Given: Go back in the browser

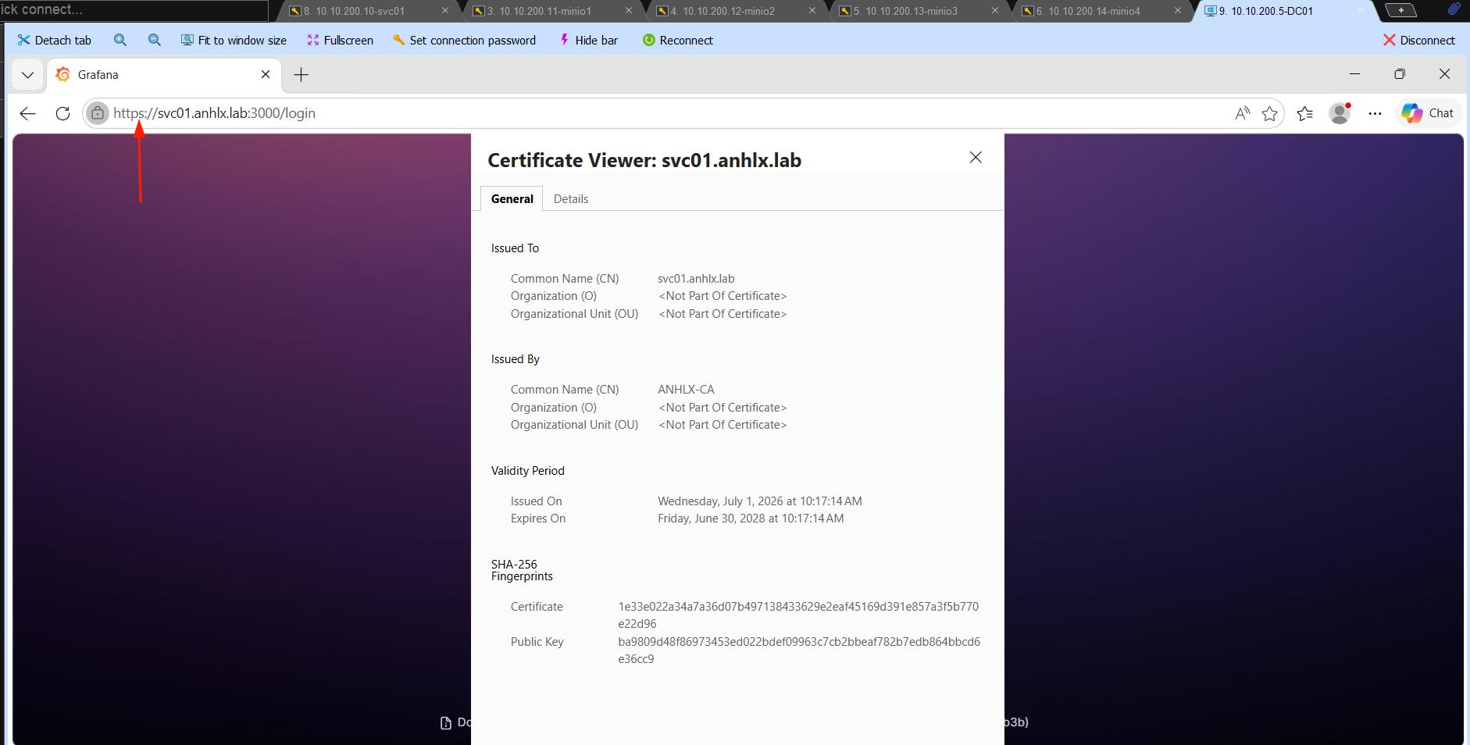Looking at the screenshot, I should tap(28, 113).
